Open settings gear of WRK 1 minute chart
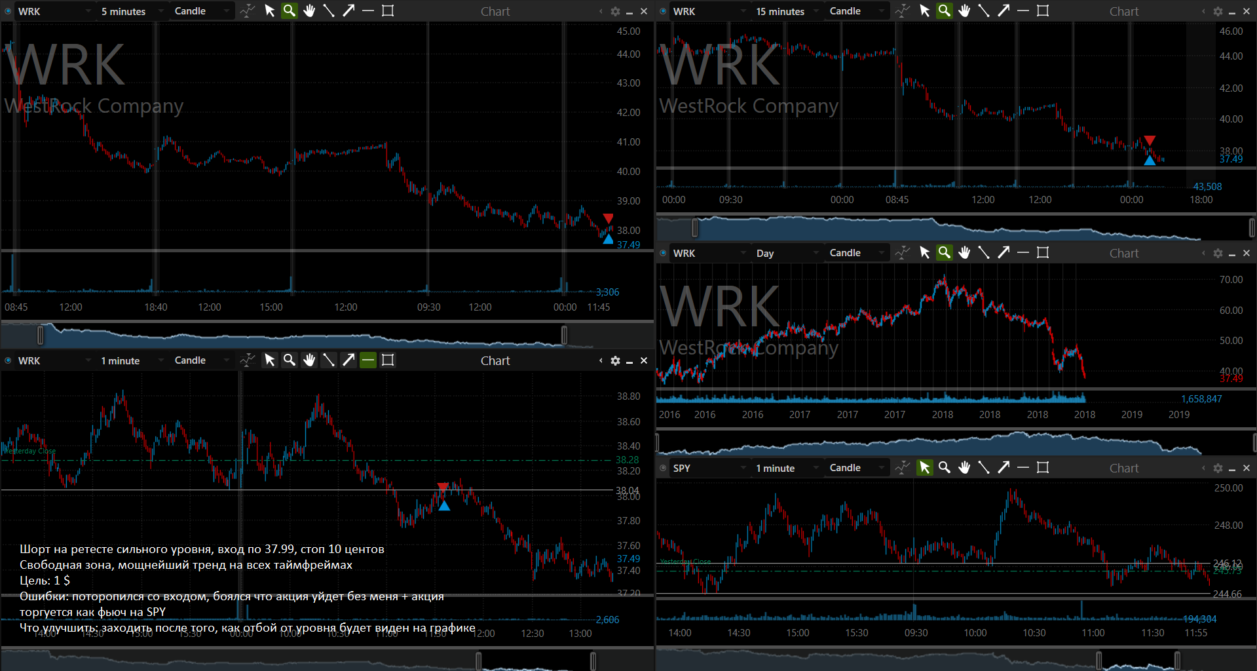Screen dimensions: 1257x671 coord(615,360)
